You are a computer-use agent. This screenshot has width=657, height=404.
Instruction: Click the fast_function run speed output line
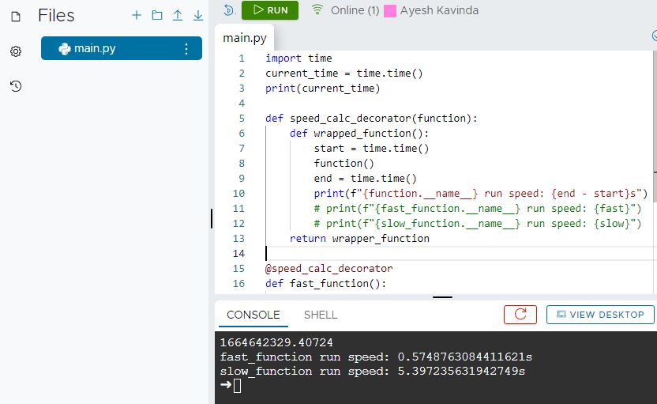(x=376, y=357)
